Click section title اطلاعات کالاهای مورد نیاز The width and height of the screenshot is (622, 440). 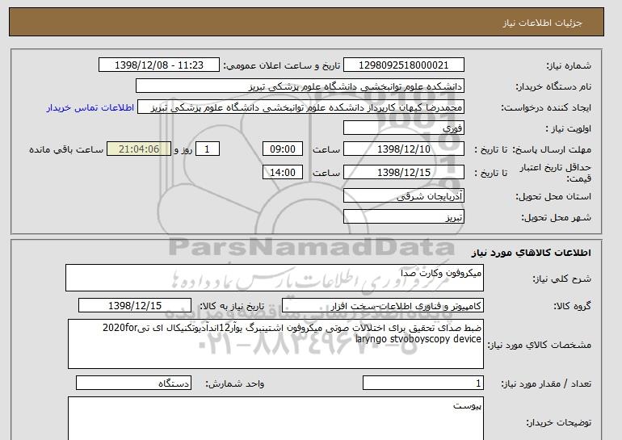click(531, 253)
